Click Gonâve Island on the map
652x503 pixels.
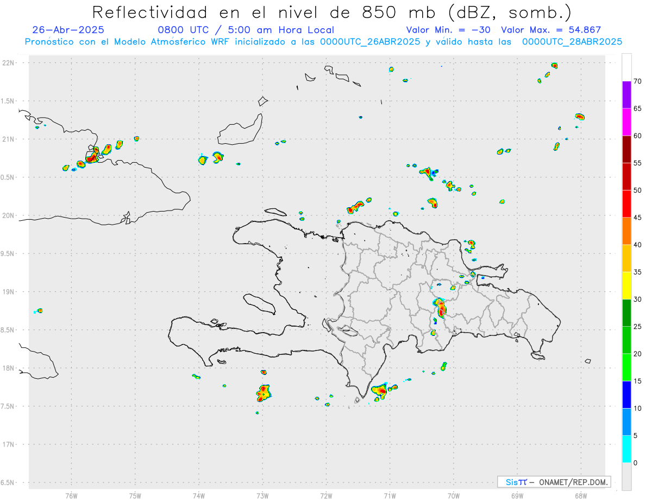(258, 303)
